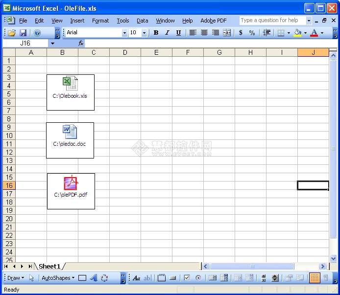Insert a Check Box form control
Image resolution: width=340 pixels, height=295 pixels.
(x=187, y=278)
